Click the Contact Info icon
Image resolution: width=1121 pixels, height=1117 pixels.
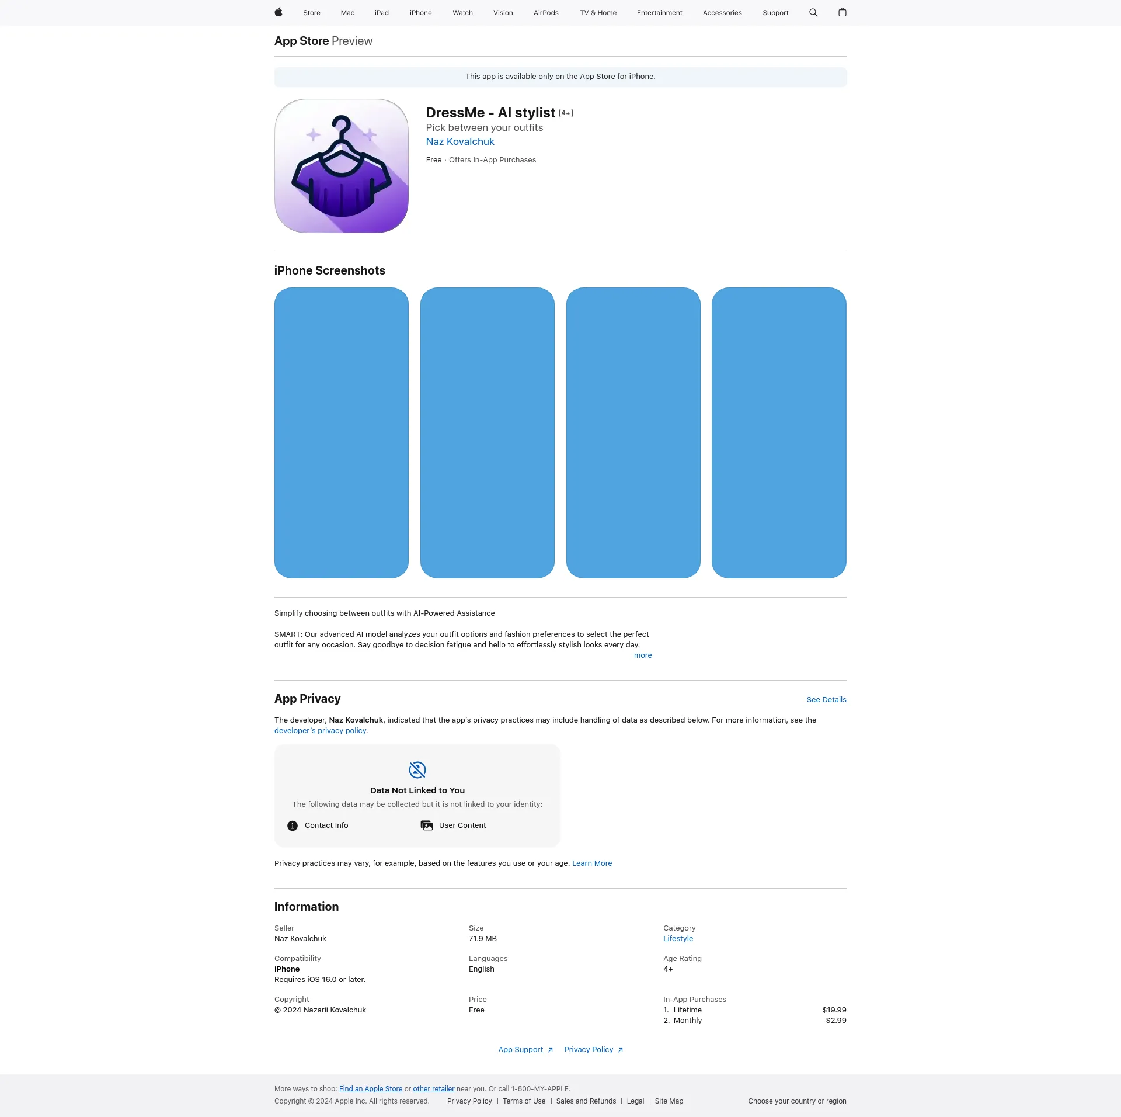point(293,825)
